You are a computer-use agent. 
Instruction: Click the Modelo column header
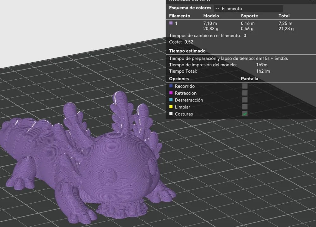pos(211,16)
